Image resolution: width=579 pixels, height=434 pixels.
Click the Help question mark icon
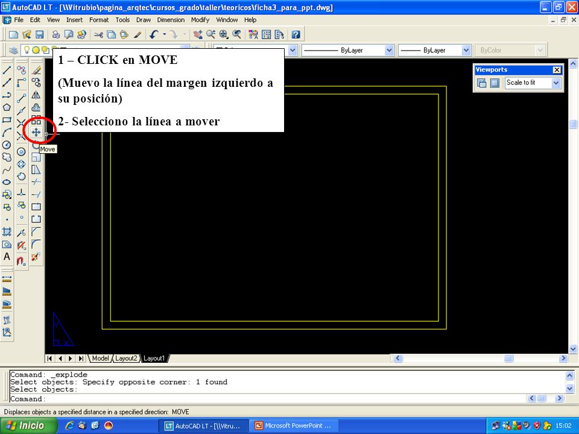point(296,35)
